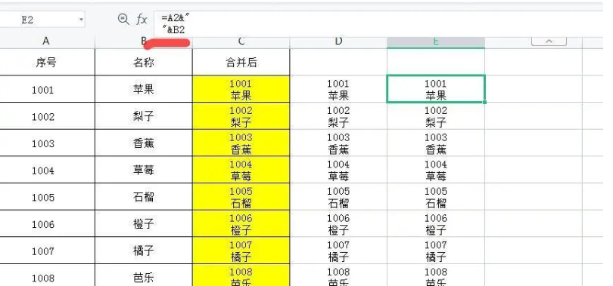
Task: Click active cell 1001 苹果 in column E
Action: point(436,89)
